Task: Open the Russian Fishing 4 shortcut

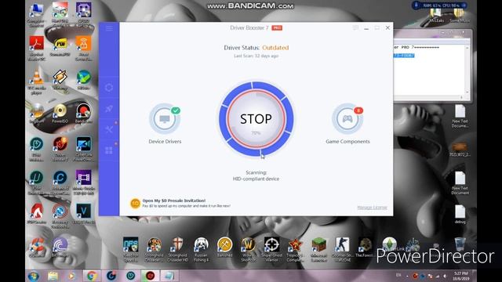Action: point(201,249)
